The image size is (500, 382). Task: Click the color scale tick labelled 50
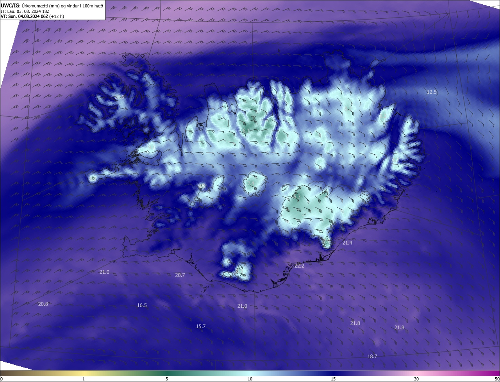[497, 379]
